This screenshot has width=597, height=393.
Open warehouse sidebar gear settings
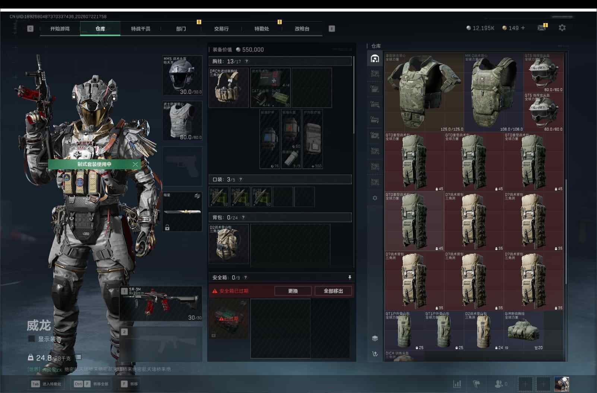[375, 198]
